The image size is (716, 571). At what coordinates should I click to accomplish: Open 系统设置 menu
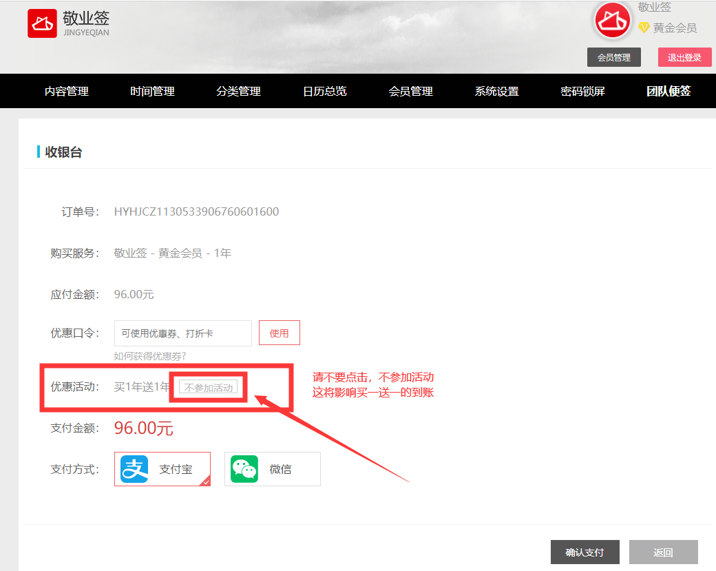(497, 92)
